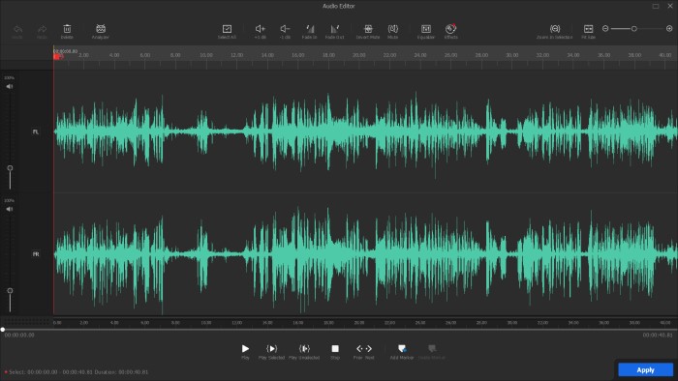Click the 20.00 mark on top ruler
Viewport: 678px width, 381px height.
point(359,55)
